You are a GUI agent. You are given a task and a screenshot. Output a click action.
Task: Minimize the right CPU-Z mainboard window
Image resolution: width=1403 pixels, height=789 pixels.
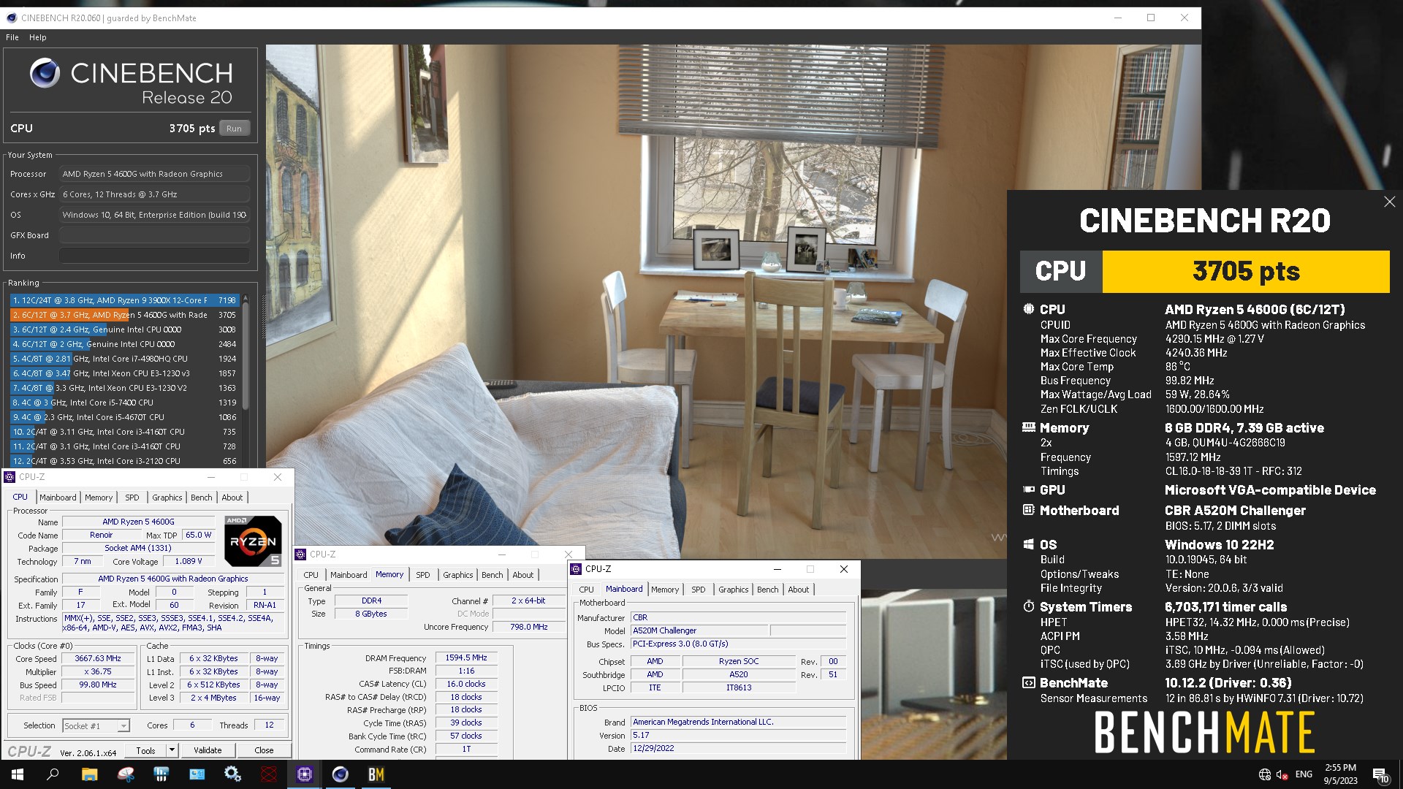pos(777,569)
